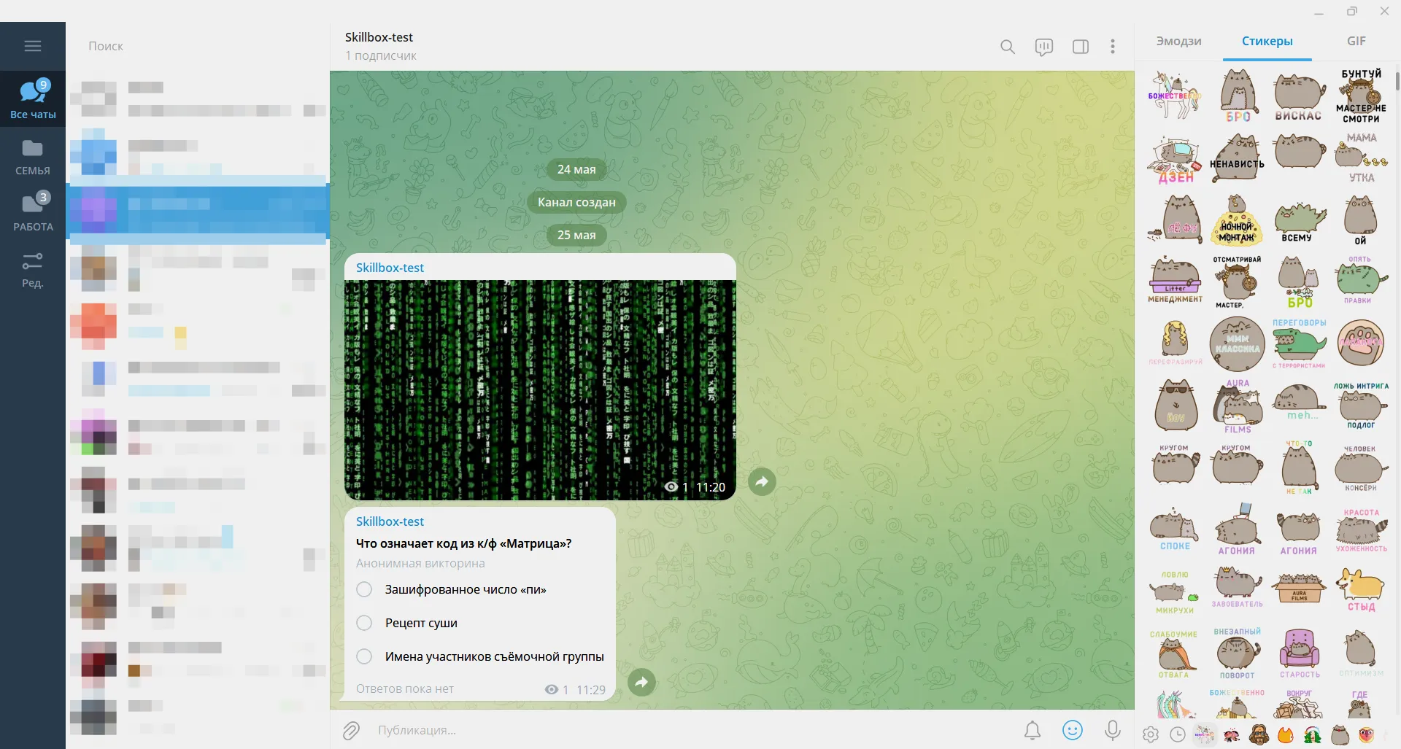Toggle the right sidebar panel icon
Image resolution: width=1401 pixels, height=749 pixels.
coord(1081,47)
